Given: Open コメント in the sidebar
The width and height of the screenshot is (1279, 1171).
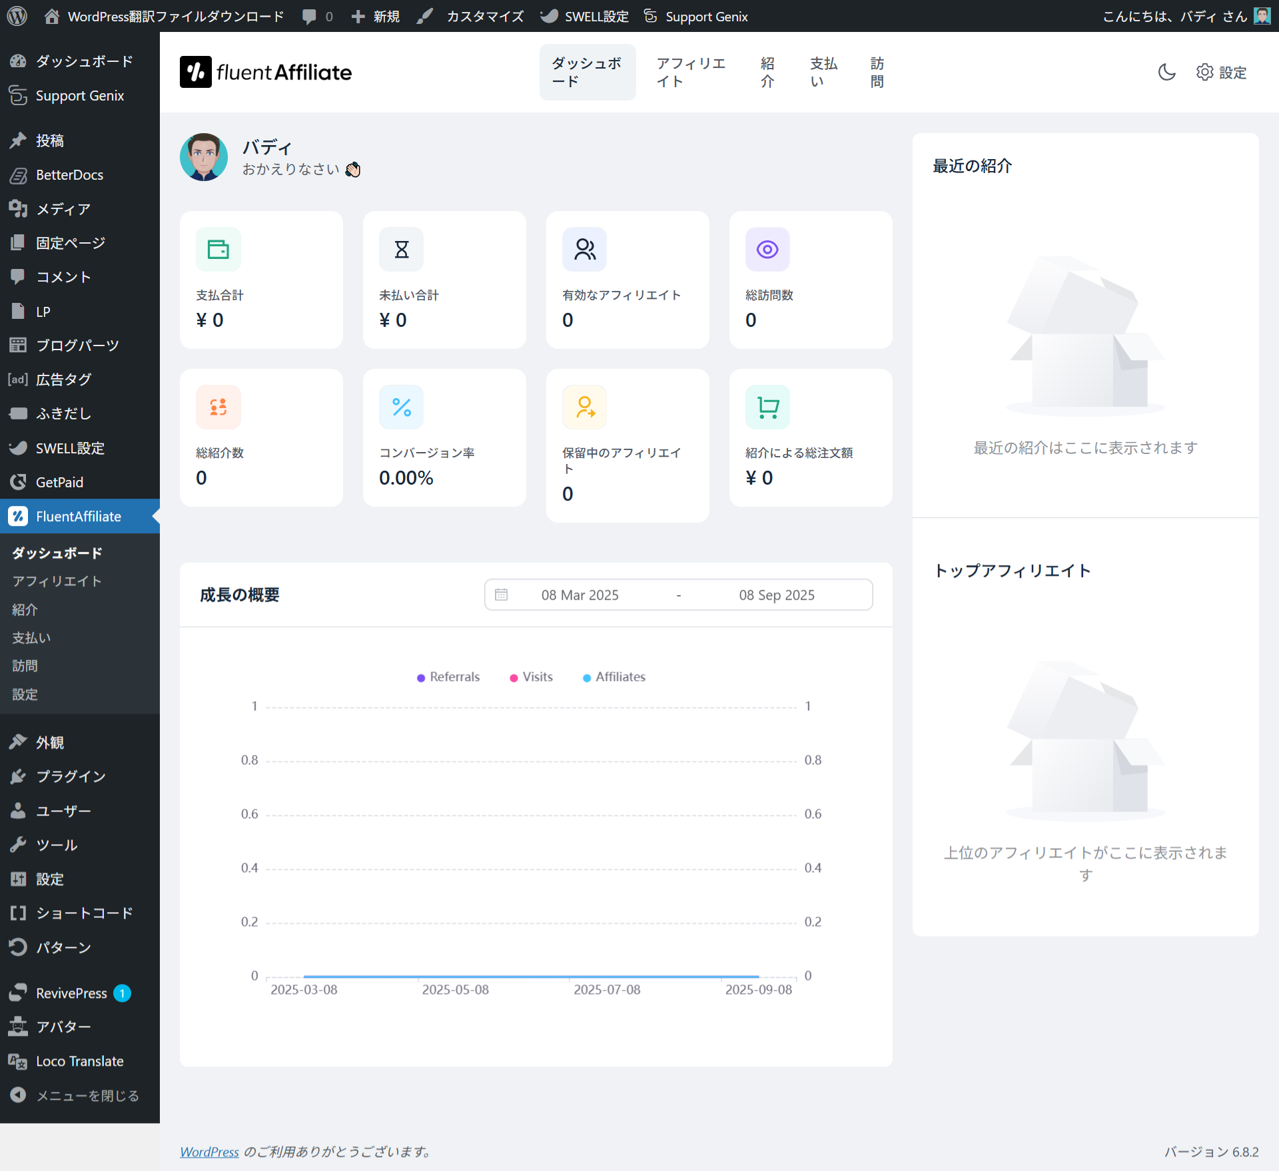Looking at the screenshot, I should point(80,277).
